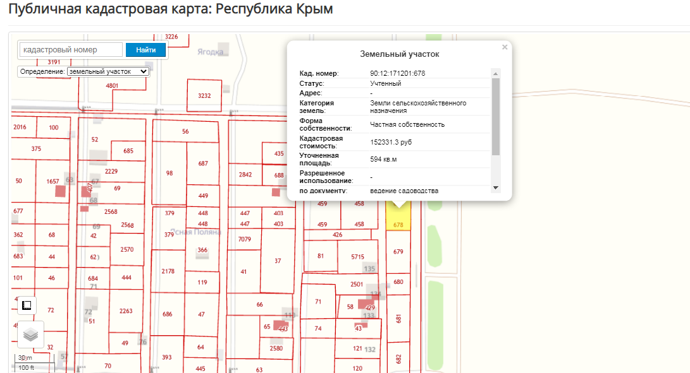Select parcel 679 on the map
Screen dimensions: 690x373
click(x=398, y=252)
